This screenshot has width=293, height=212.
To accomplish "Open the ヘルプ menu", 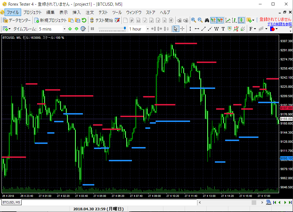I will [x=165, y=13].
